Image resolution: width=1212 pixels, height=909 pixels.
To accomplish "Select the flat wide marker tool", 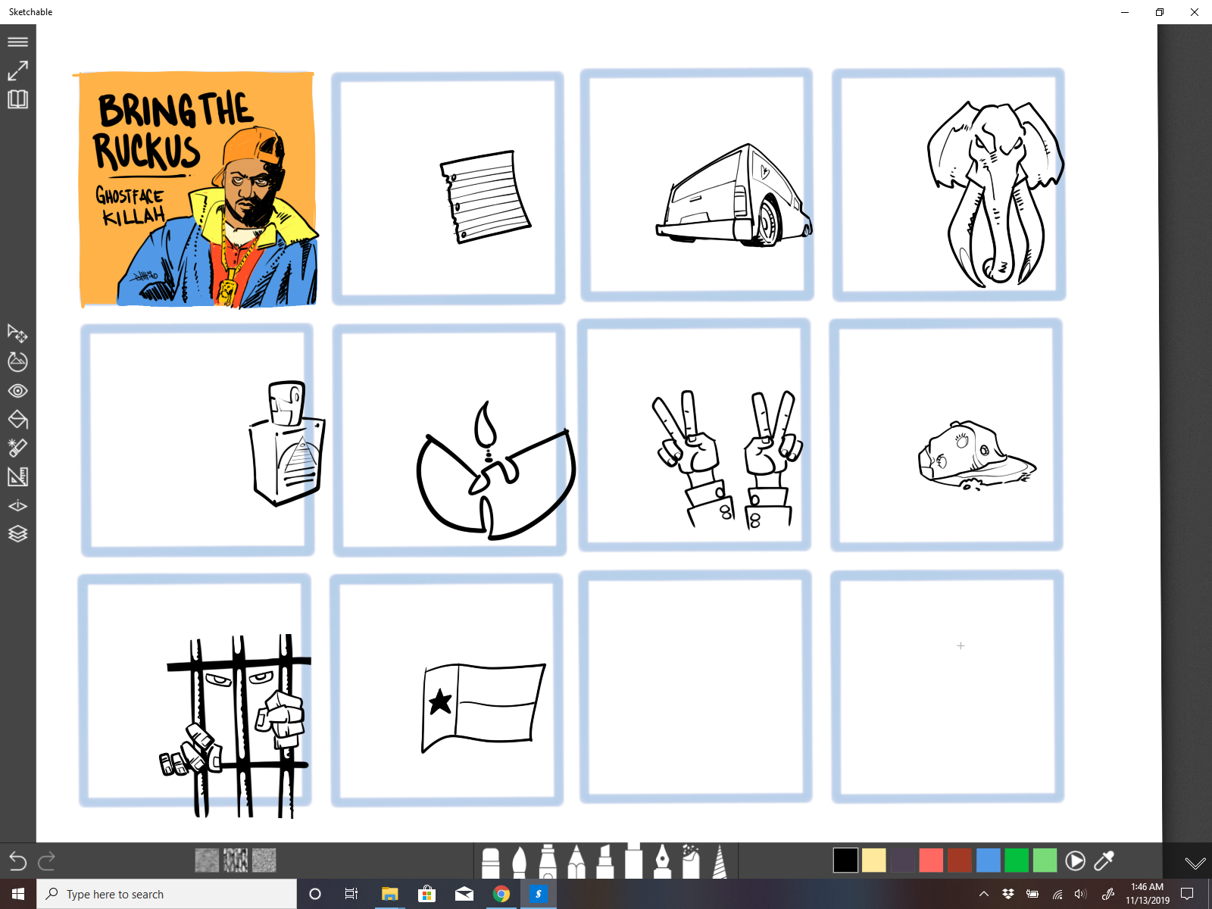I will point(634,861).
